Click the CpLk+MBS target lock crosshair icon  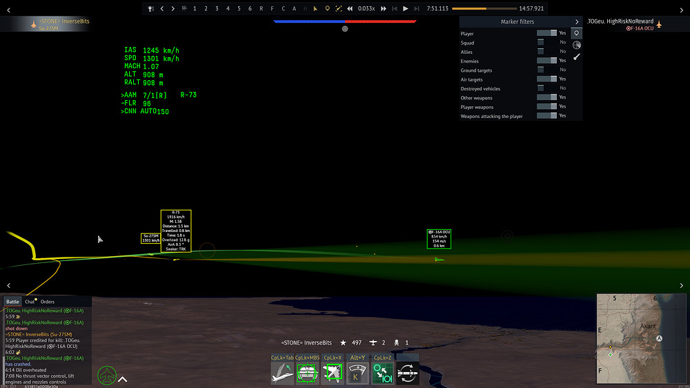(307, 373)
